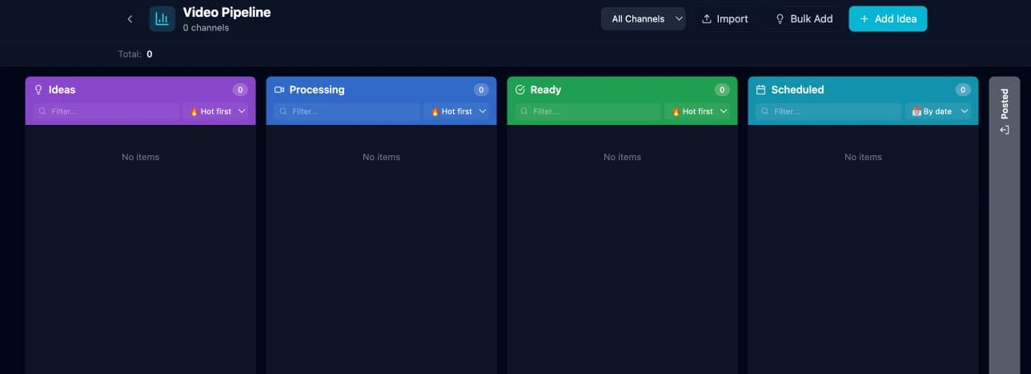This screenshot has height=374, width=1031.
Task: Click the lightbulb icon in Ideas header
Action: (x=38, y=90)
